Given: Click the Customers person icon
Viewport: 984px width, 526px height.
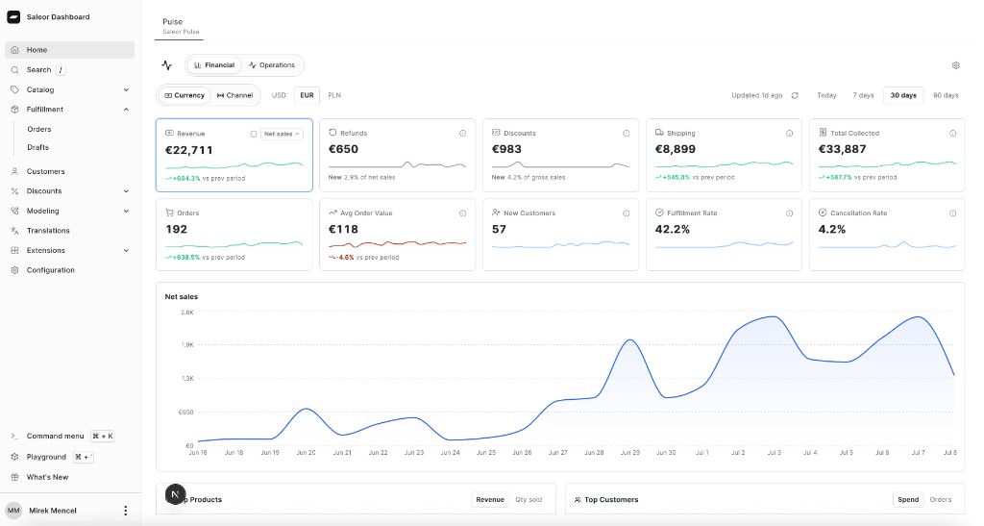Looking at the screenshot, I should [15, 171].
